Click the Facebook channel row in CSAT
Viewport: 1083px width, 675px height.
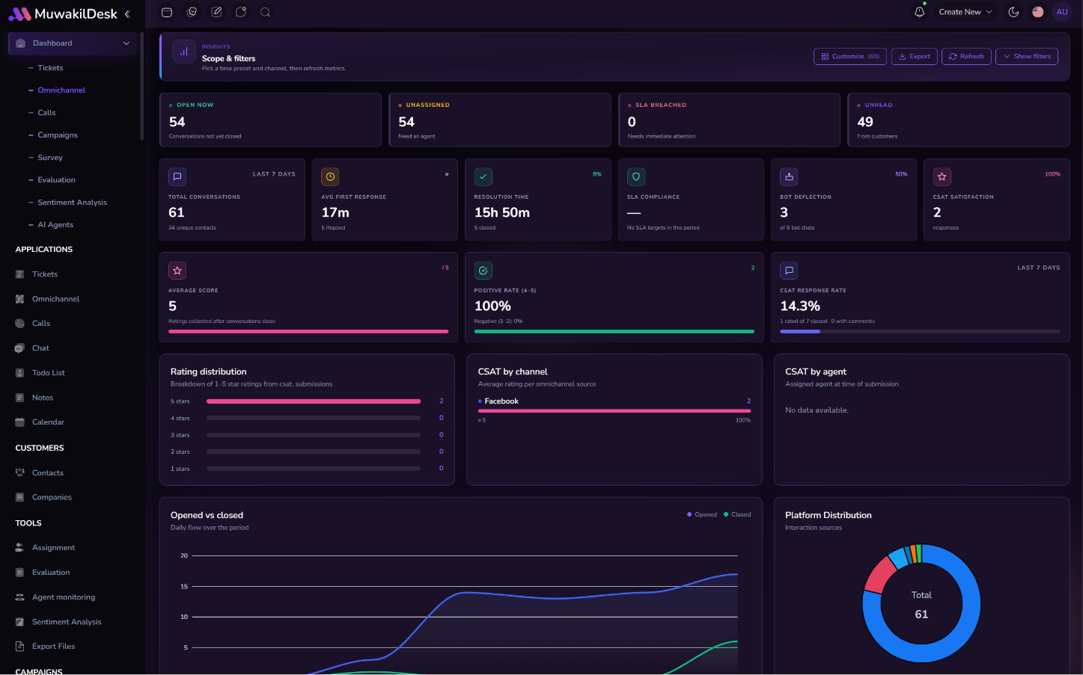[x=614, y=410]
